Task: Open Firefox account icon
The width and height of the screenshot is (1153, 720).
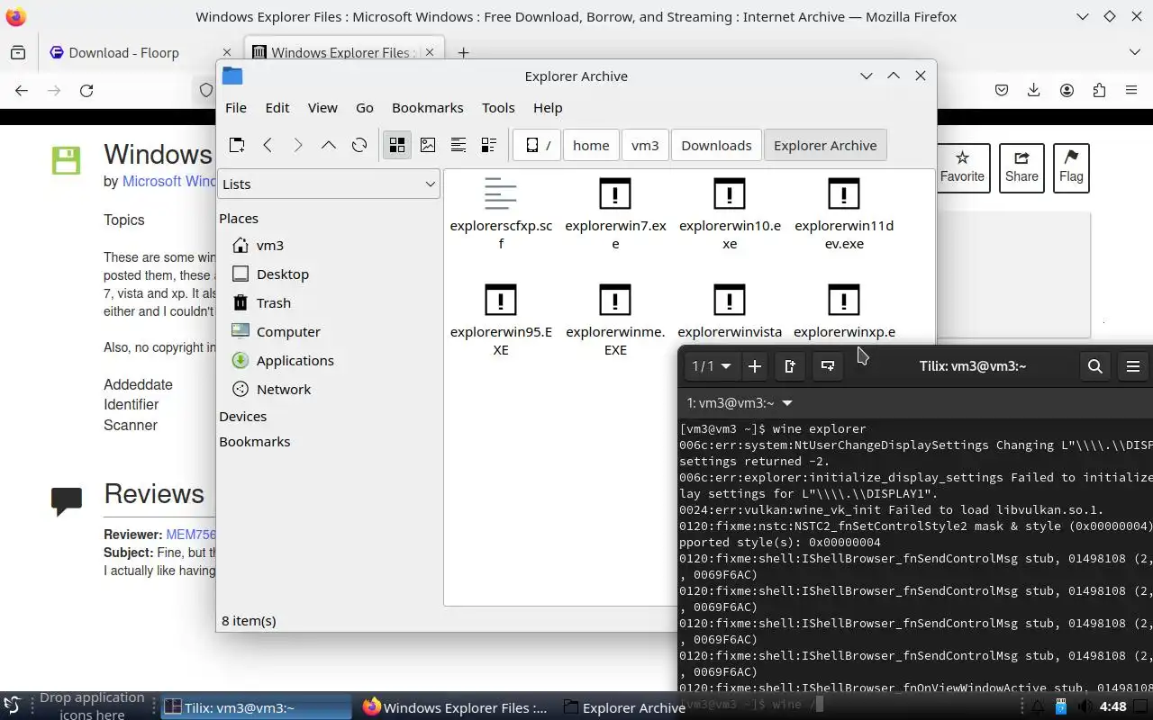Action: (1067, 90)
